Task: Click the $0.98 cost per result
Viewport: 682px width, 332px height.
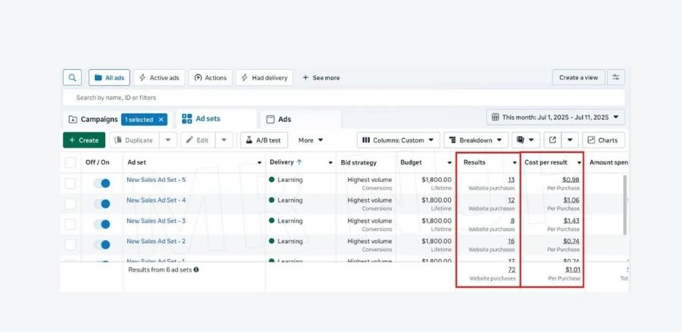Action: click(571, 180)
